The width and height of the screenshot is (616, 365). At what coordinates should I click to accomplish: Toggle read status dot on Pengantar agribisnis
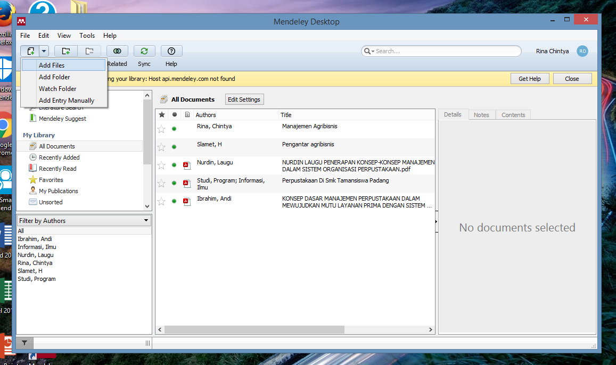click(x=174, y=146)
